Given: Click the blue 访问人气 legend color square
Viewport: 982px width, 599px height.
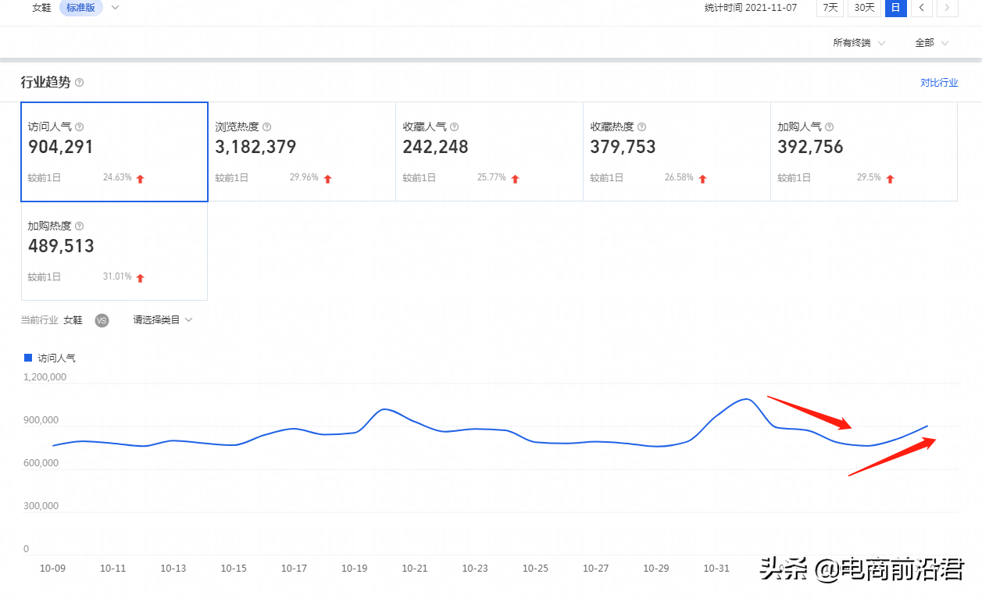Looking at the screenshot, I should pos(27,357).
